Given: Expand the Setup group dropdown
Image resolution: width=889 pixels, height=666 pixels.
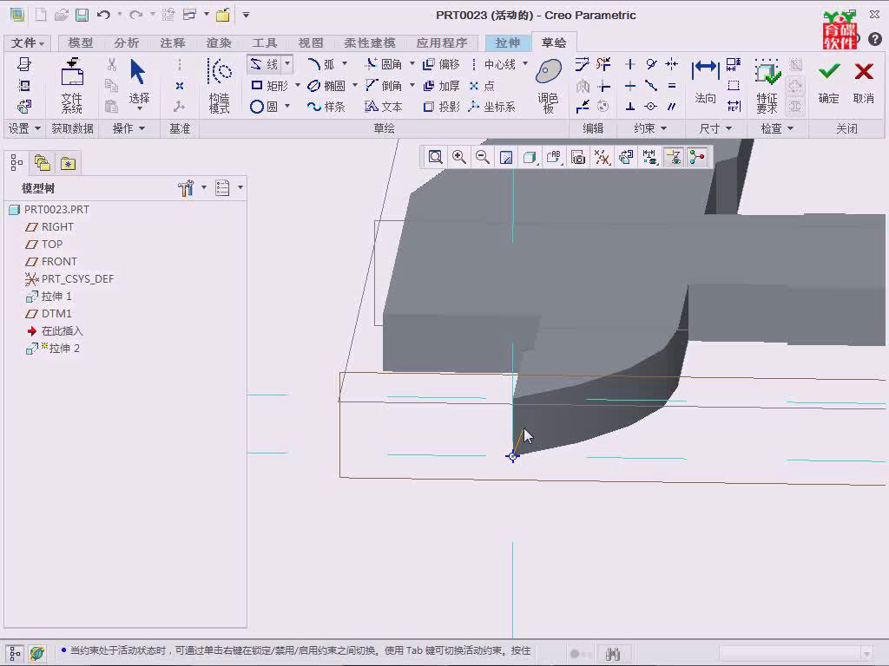Looking at the screenshot, I should (24, 128).
